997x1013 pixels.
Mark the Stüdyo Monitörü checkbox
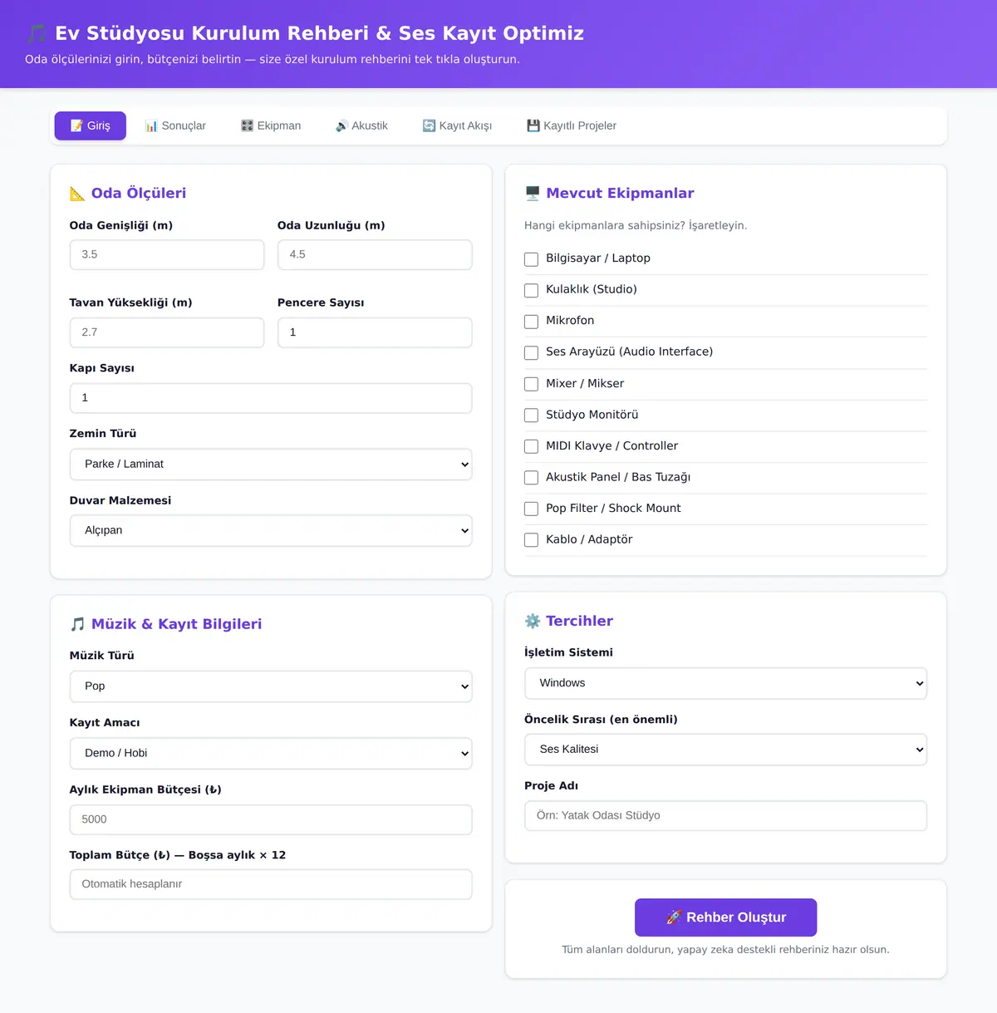[x=532, y=416]
